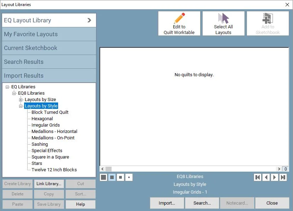Choose the largest thumbnail size icon
The width and height of the screenshot is (293, 211).
[103, 177]
